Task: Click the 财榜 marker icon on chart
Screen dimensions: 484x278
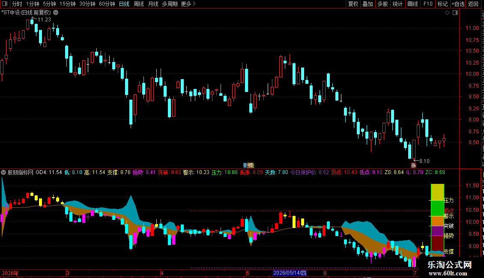Action: coord(248,166)
